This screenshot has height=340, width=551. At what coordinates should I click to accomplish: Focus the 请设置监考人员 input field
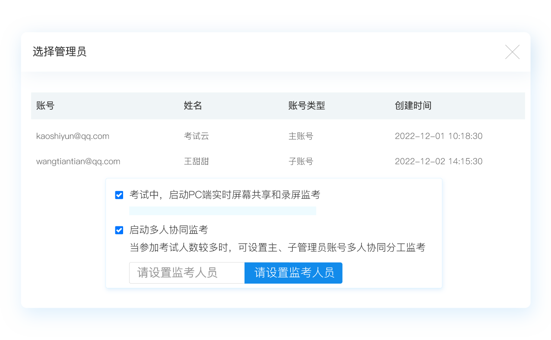click(187, 273)
